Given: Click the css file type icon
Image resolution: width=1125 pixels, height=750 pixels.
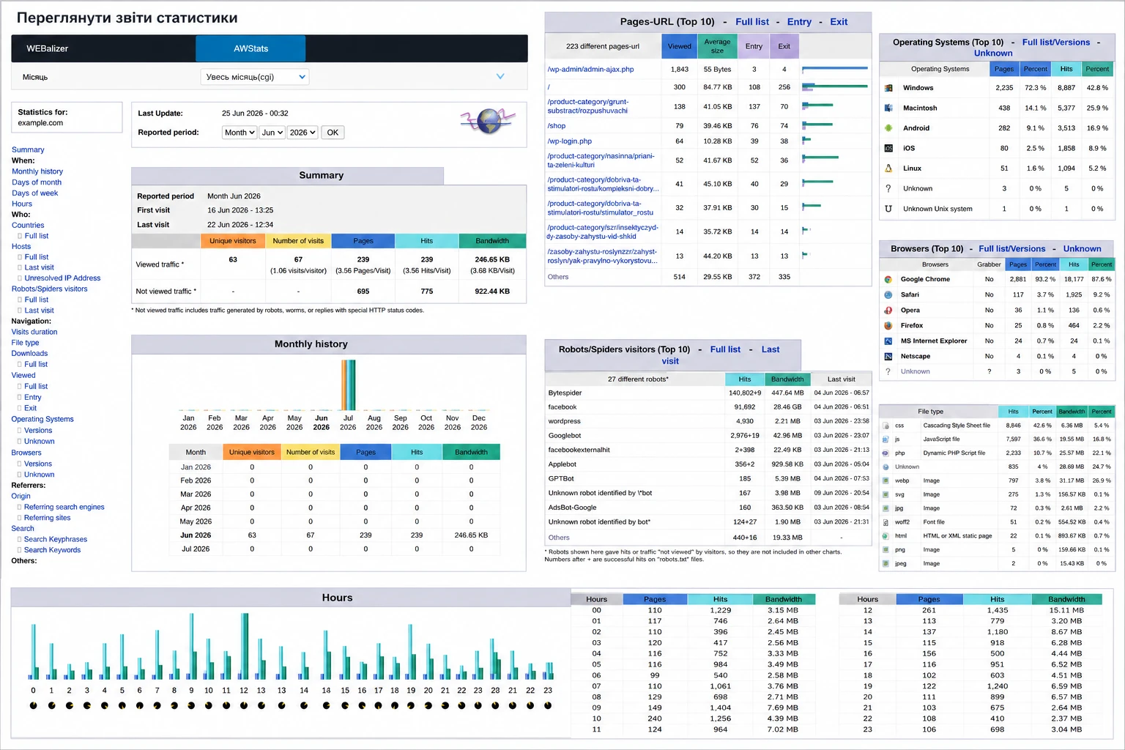Looking at the screenshot, I should pos(886,426).
